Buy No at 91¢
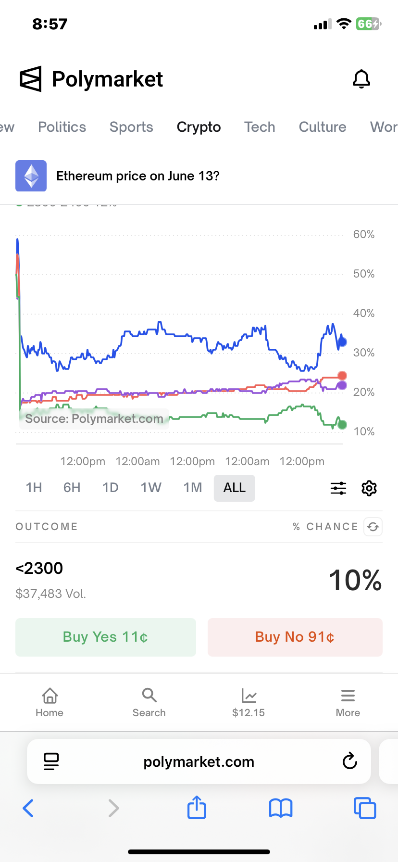The image size is (398, 862). (x=295, y=637)
